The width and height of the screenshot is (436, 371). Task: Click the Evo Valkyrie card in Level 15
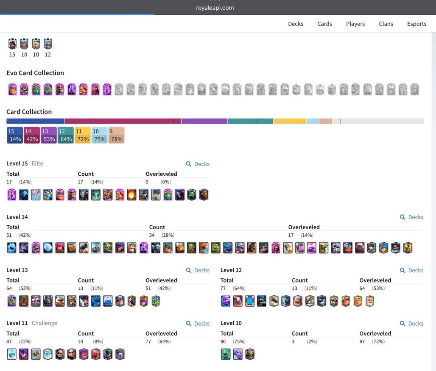point(120,195)
